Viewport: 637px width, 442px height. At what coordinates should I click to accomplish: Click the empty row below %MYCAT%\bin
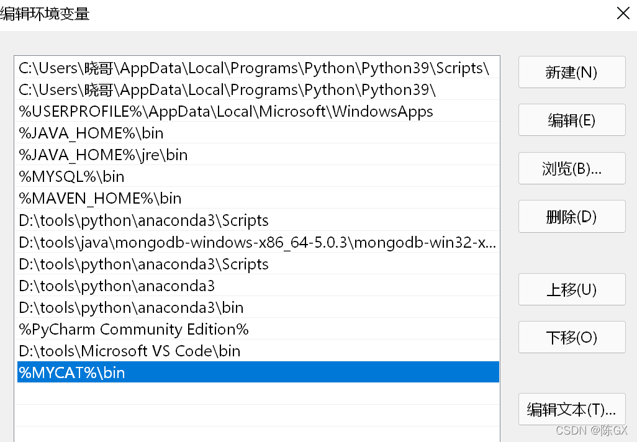[258, 394]
